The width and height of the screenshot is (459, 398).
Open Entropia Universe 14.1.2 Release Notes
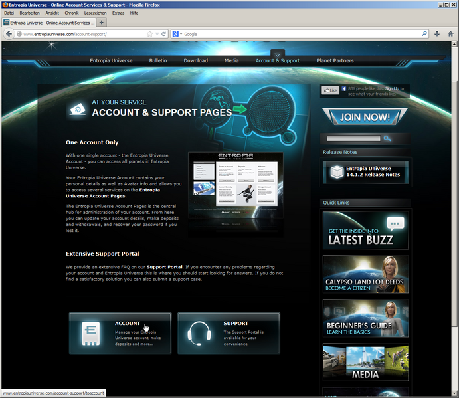point(365,172)
